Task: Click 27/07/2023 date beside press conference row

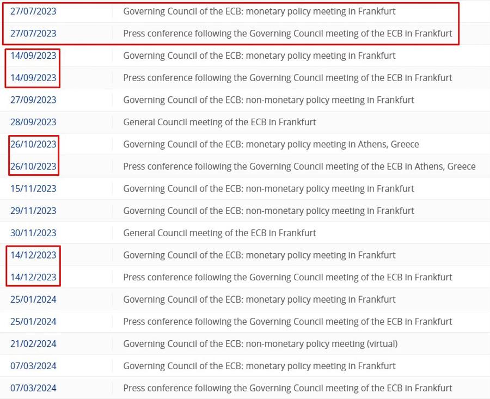Action: pos(33,33)
